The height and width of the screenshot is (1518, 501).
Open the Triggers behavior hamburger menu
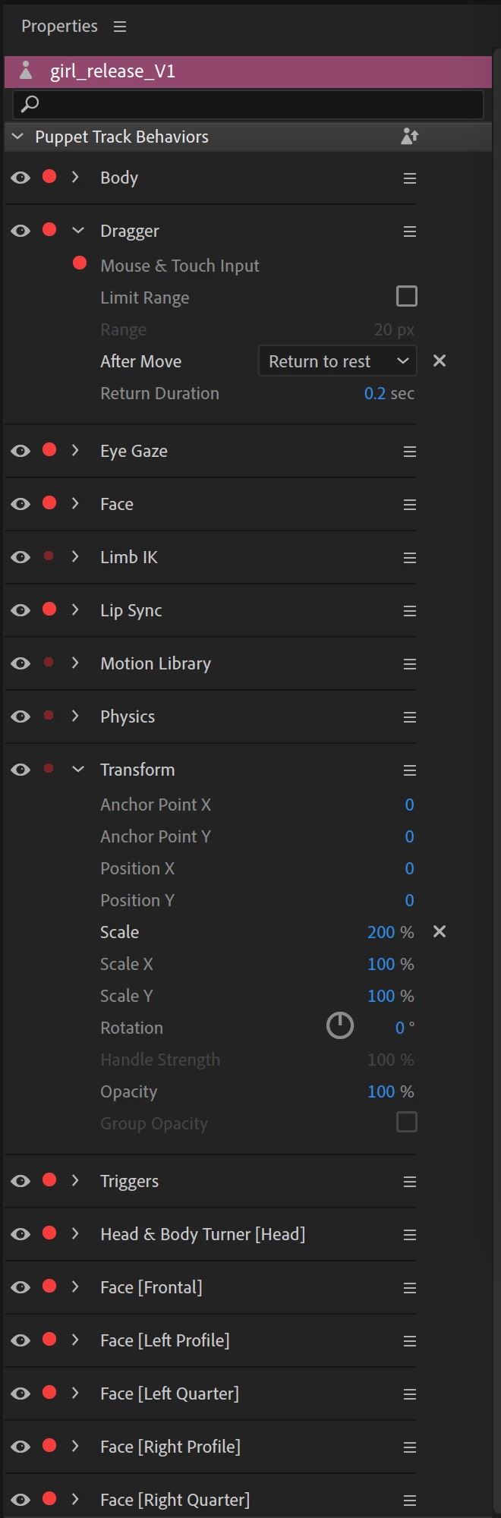tap(410, 1182)
